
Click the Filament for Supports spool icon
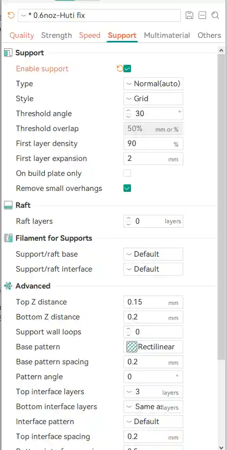8,238
